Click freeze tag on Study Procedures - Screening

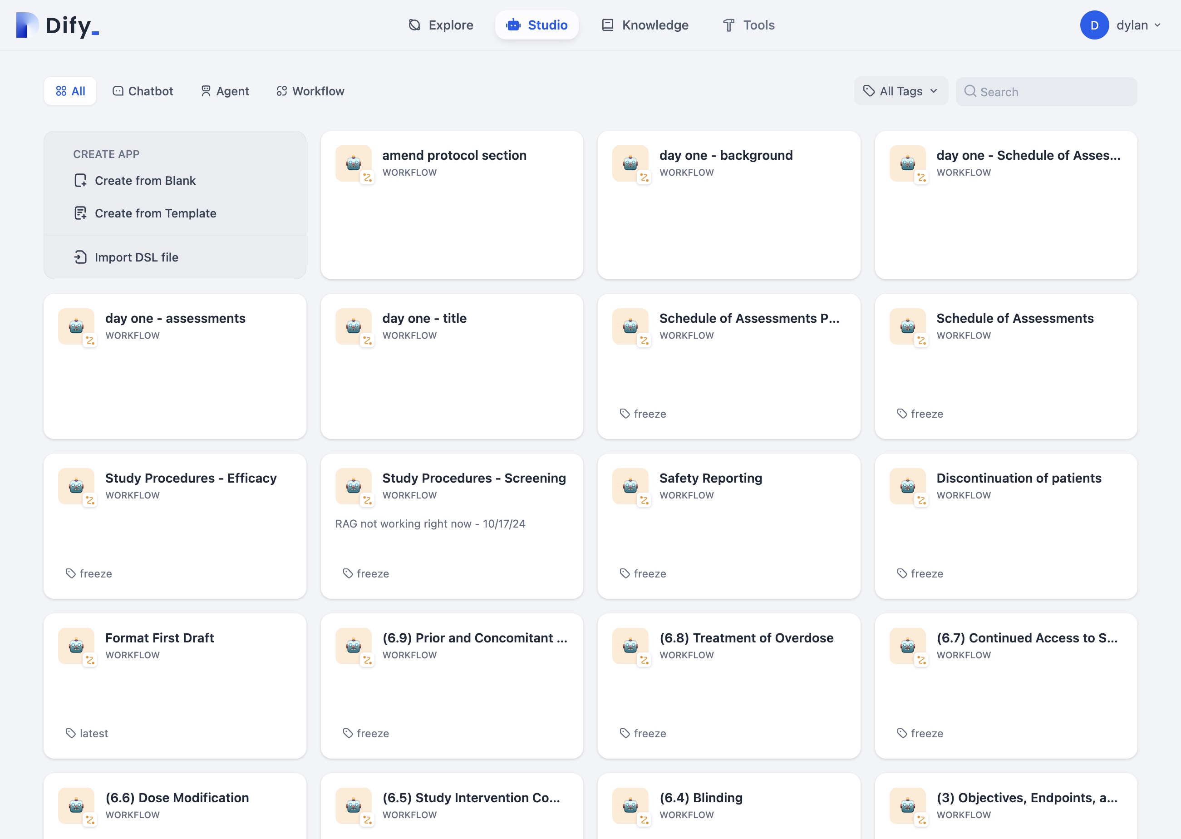[x=366, y=573]
